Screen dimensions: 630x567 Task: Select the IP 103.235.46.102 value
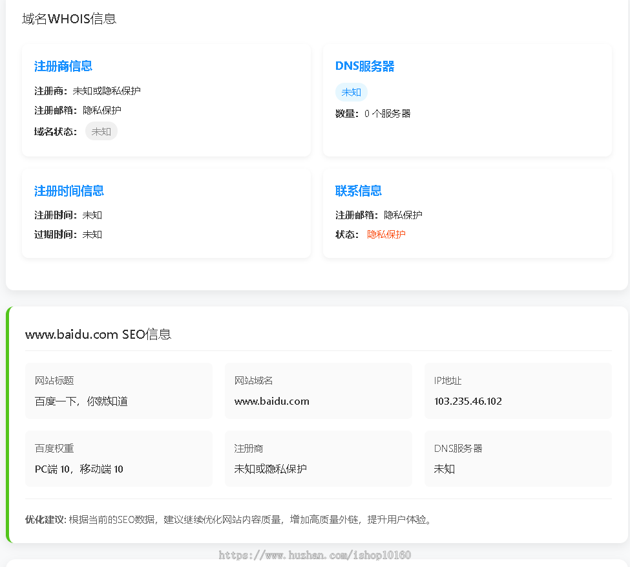[x=468, y=401]
